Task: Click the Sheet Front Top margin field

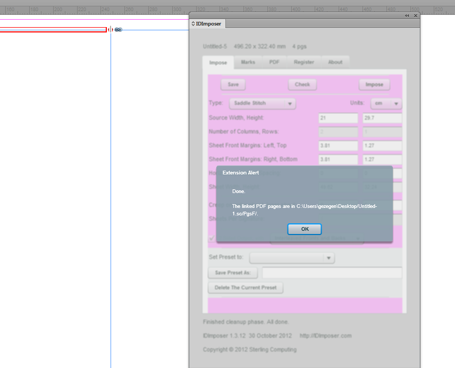Action: (x=382, y=145)
